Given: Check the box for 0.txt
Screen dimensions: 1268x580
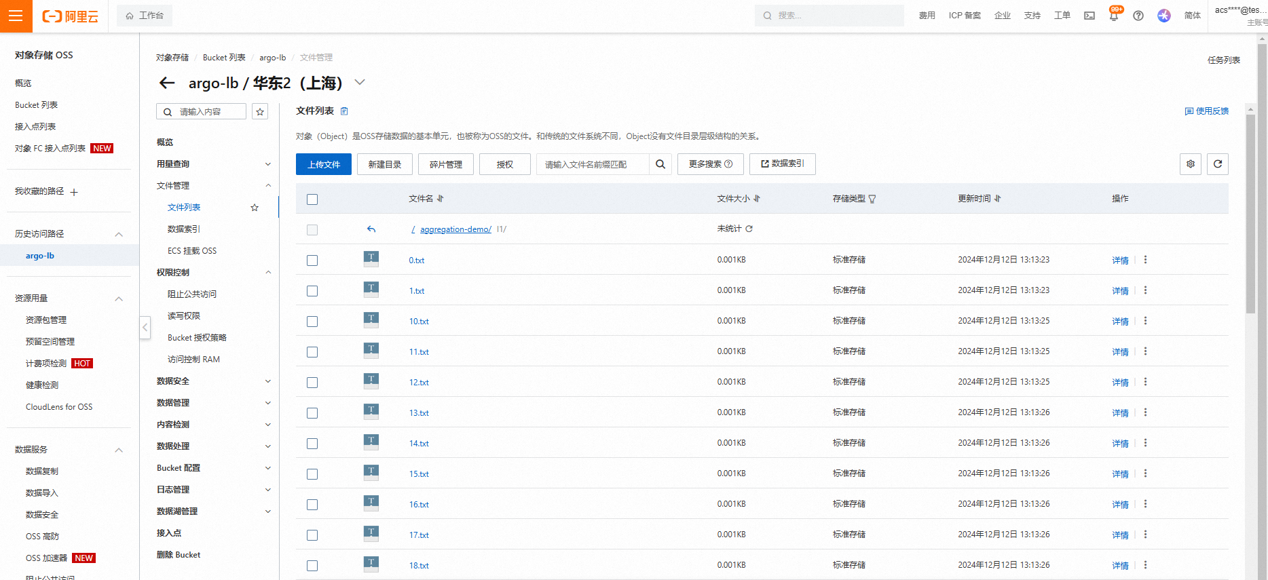Looking at the screenshot, I should coord(312,260).
